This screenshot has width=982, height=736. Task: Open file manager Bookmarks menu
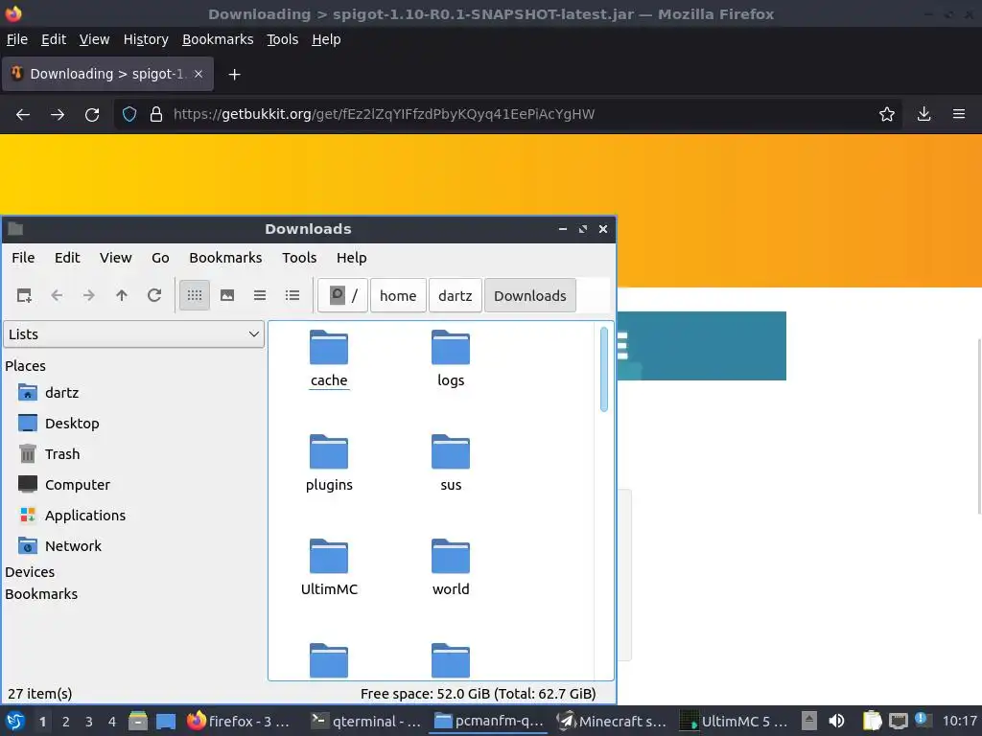225,258
